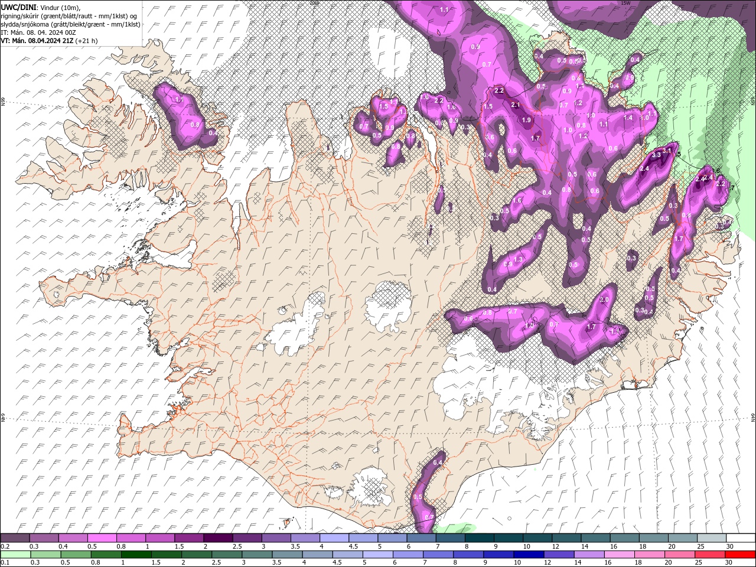Screen dimensions: 756x567
Task: Click the rain legend swatch between 0.1 and 0.3
Action: coord(15,555)
